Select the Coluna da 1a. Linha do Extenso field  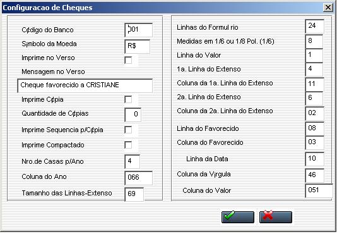pos(315,84)
